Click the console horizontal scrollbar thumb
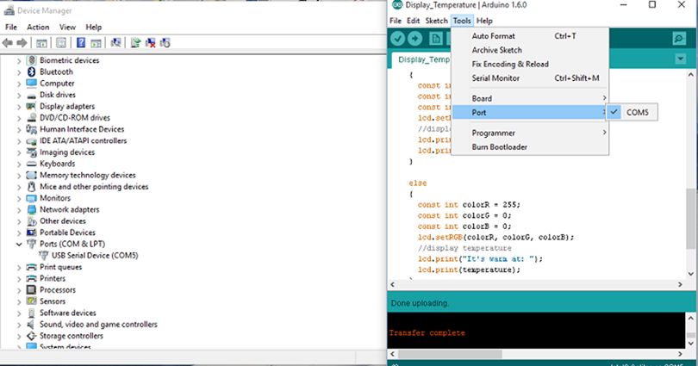 tap(450, 354)
